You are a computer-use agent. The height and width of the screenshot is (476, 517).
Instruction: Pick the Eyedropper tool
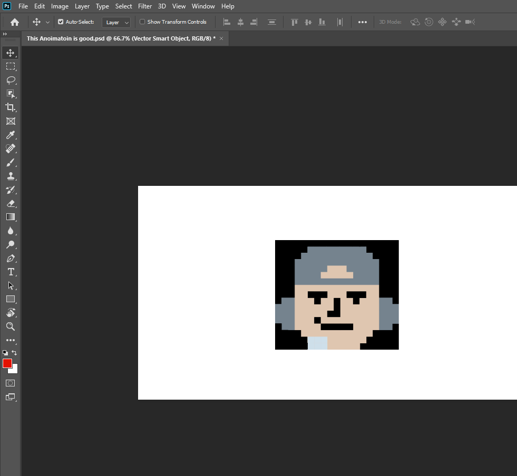pyautogui.click(x=11, y=135)
